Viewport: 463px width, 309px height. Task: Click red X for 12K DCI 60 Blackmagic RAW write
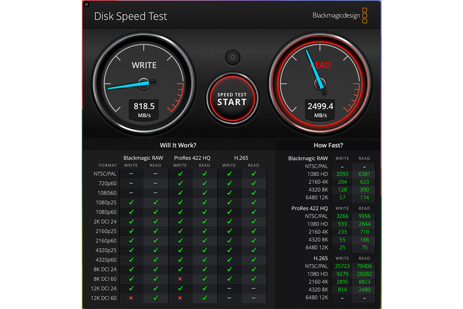[x=131, y=298]
